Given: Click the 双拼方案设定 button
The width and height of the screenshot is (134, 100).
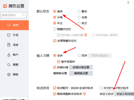Looking at the screenshot, I should (100, 56).
